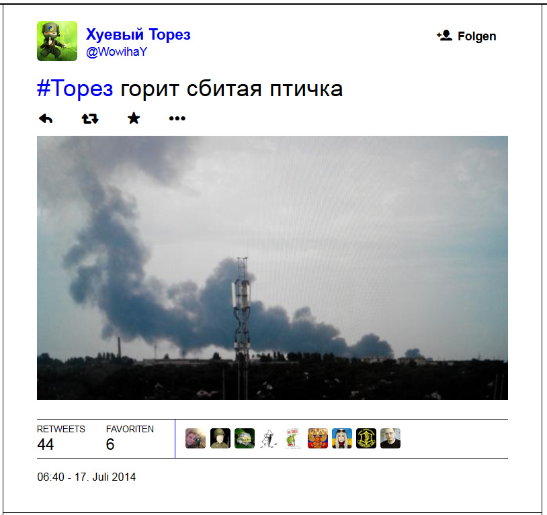This screenshot has height=515, width=547.
Task: Open the soldier helmet avatar
Action: tap(220, 438)
